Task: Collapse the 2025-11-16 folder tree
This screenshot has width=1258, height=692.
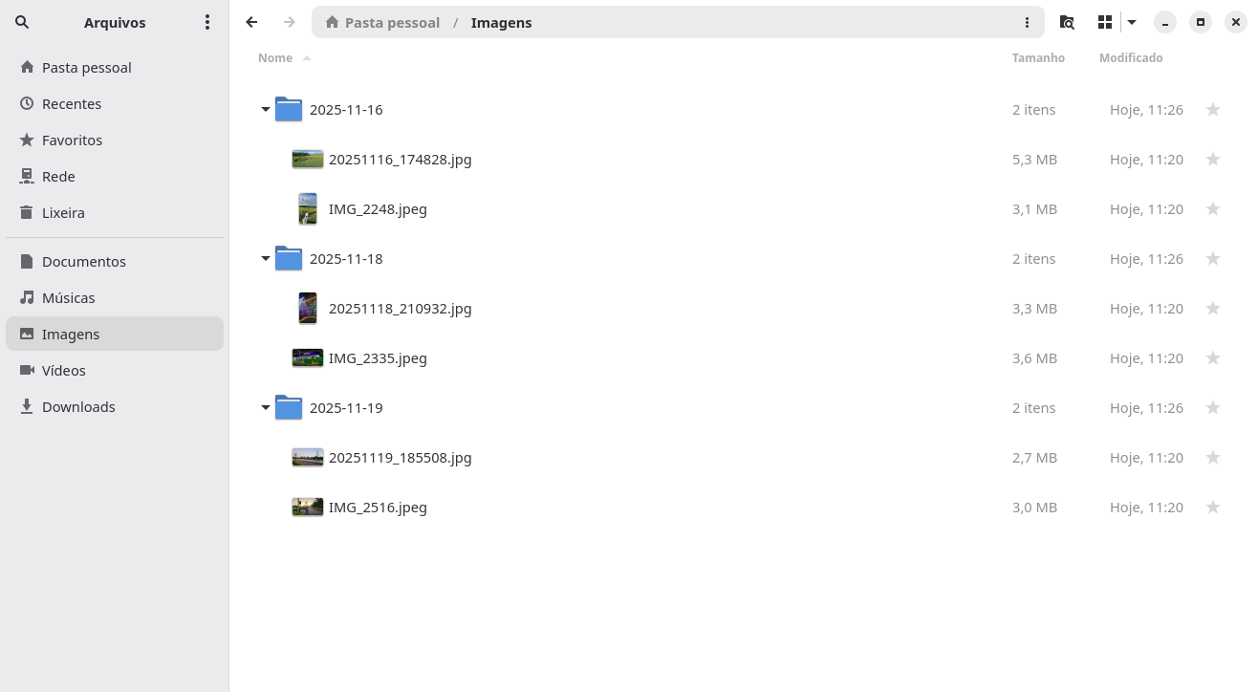Action: (x=266, y=110)
